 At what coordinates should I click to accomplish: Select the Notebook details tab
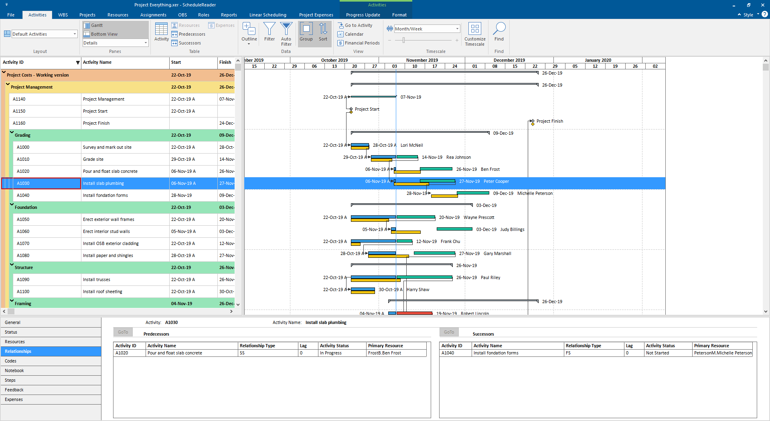(51, 370)
